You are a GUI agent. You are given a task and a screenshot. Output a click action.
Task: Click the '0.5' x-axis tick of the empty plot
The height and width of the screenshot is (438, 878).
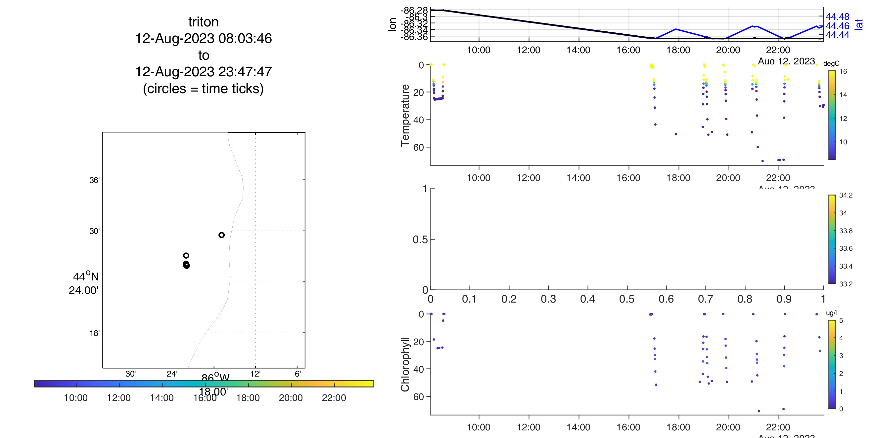pos(627,299)
